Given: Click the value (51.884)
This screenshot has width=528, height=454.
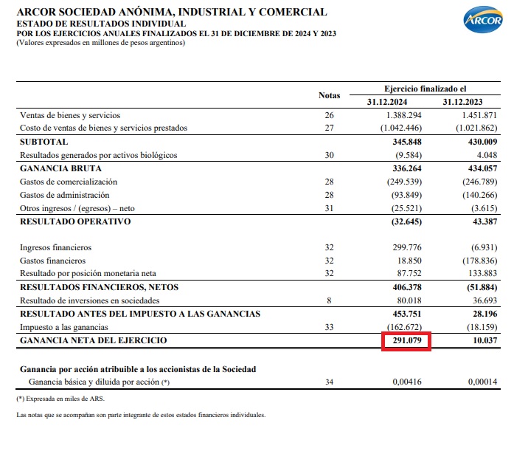Looking at the screenshot, I should tap(482, 287).
